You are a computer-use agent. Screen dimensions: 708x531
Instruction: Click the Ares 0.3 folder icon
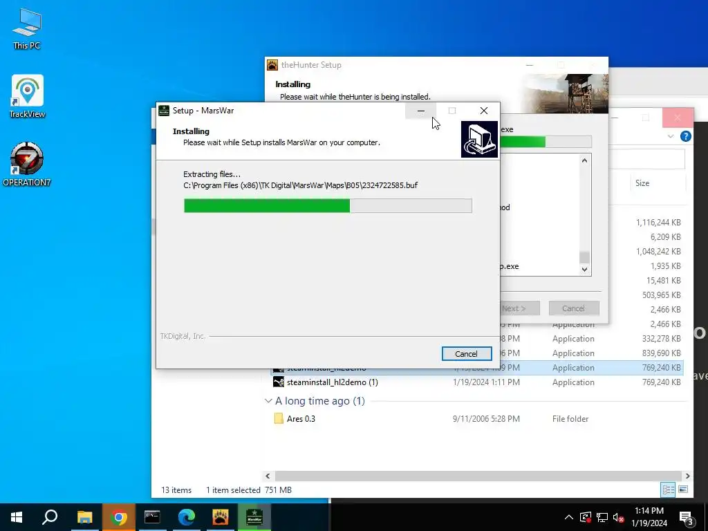click(x=279, y=418)
